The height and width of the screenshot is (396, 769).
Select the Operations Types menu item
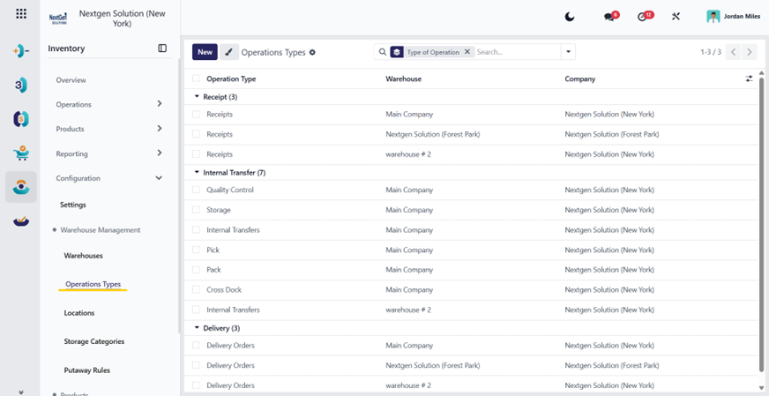pyautogui.click(x=93, y=284)
